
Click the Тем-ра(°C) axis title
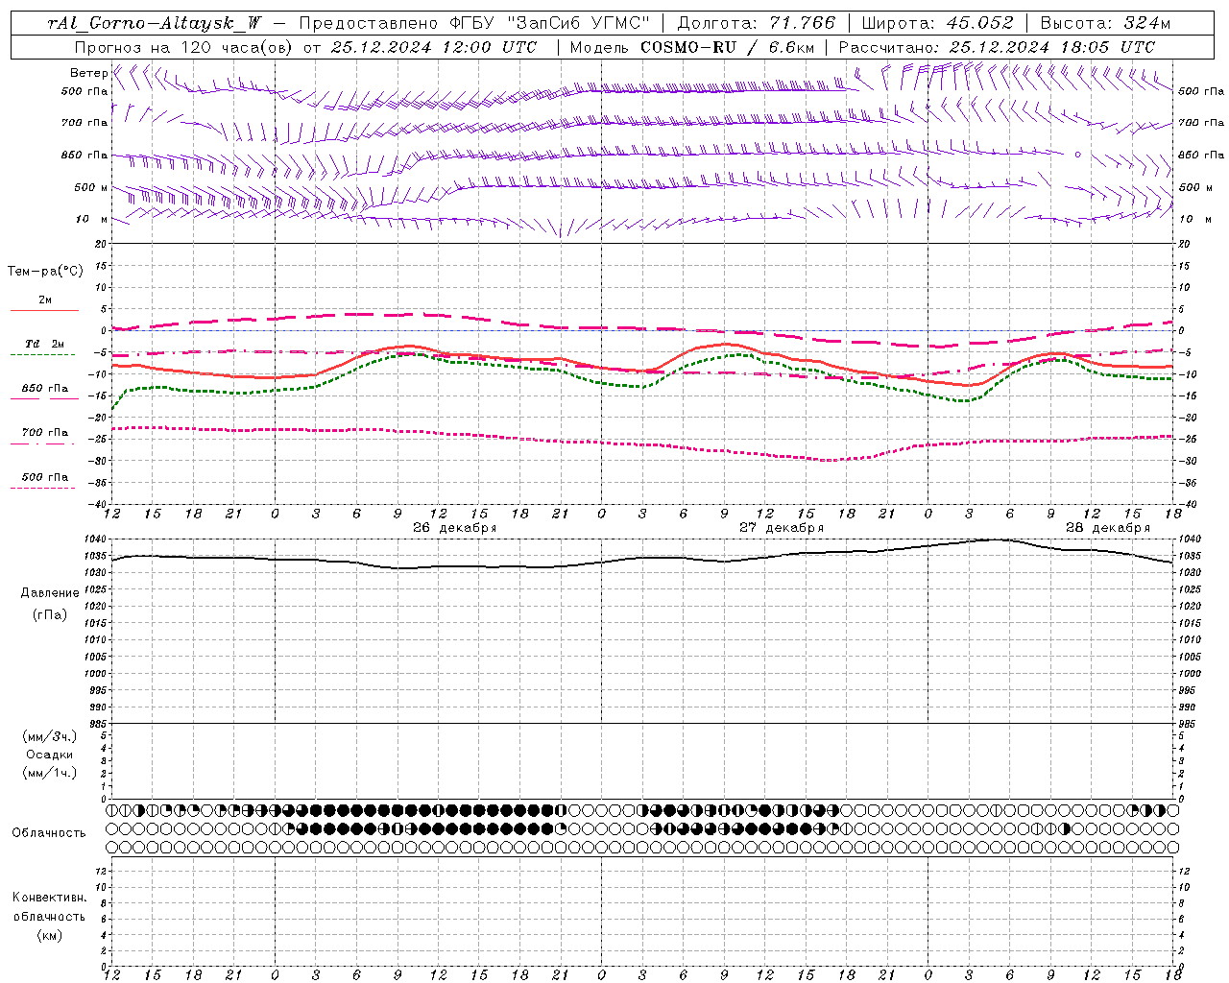click(x=45, y=272)
